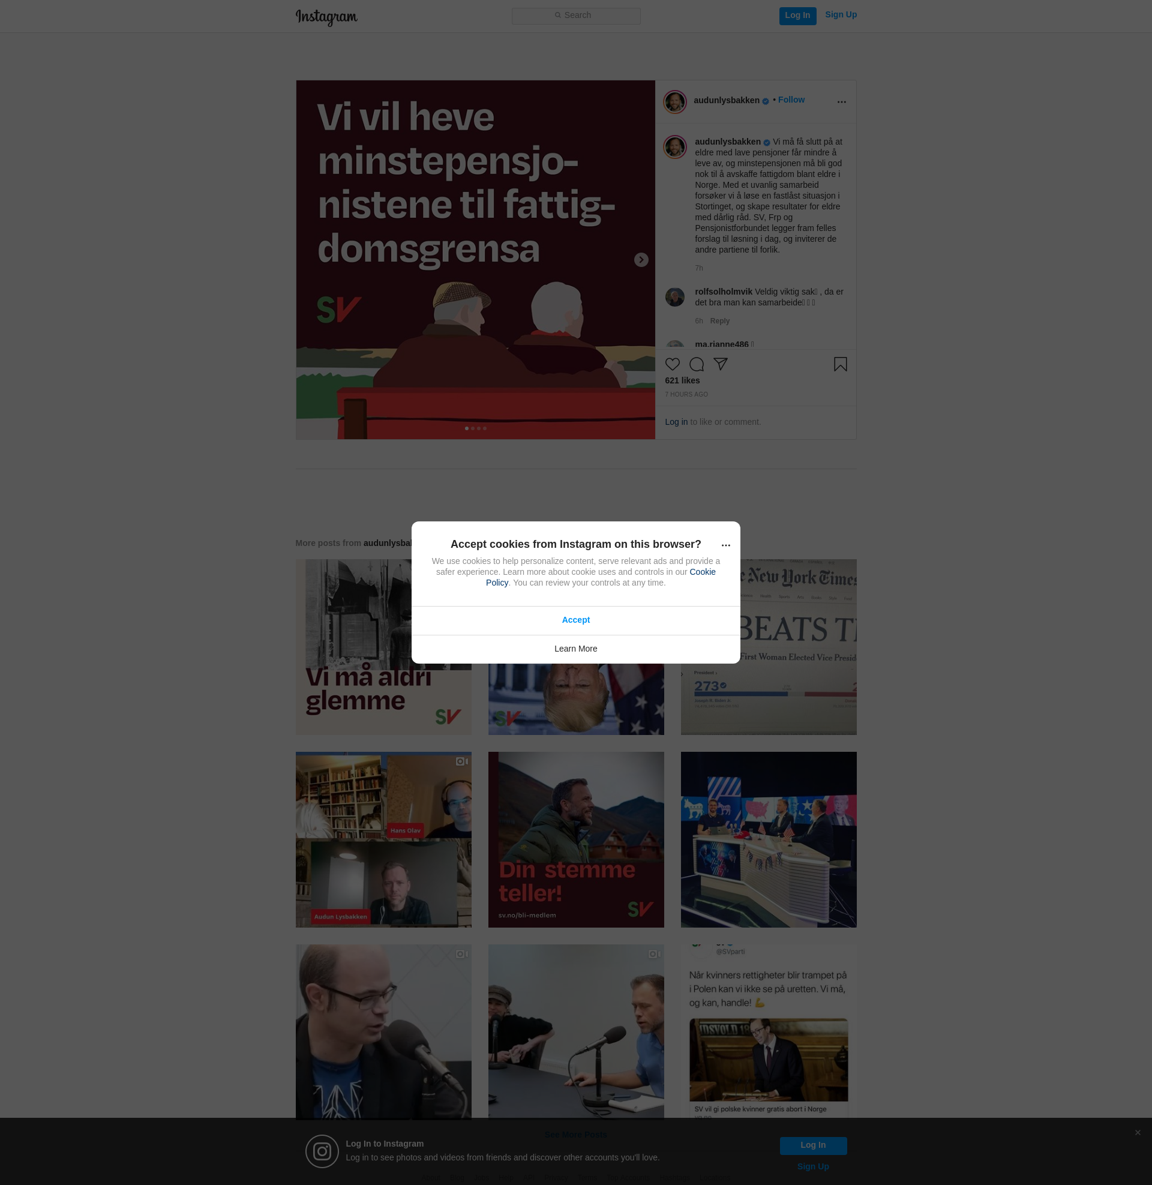This screenshot has width=1152, height=1185.
Task: Close the bottom login banner
Action: [1137, 1132]
